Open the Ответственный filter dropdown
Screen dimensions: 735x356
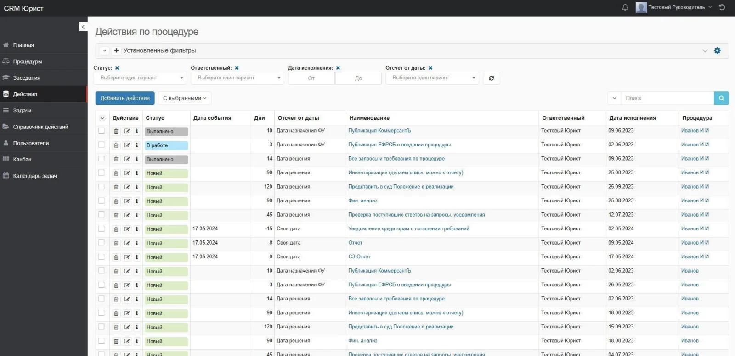click(237, 78)
